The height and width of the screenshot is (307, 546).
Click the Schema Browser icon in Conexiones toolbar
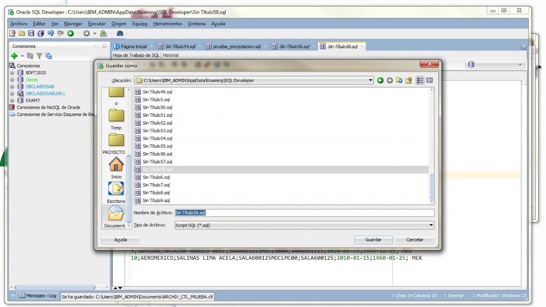(49, 56)
